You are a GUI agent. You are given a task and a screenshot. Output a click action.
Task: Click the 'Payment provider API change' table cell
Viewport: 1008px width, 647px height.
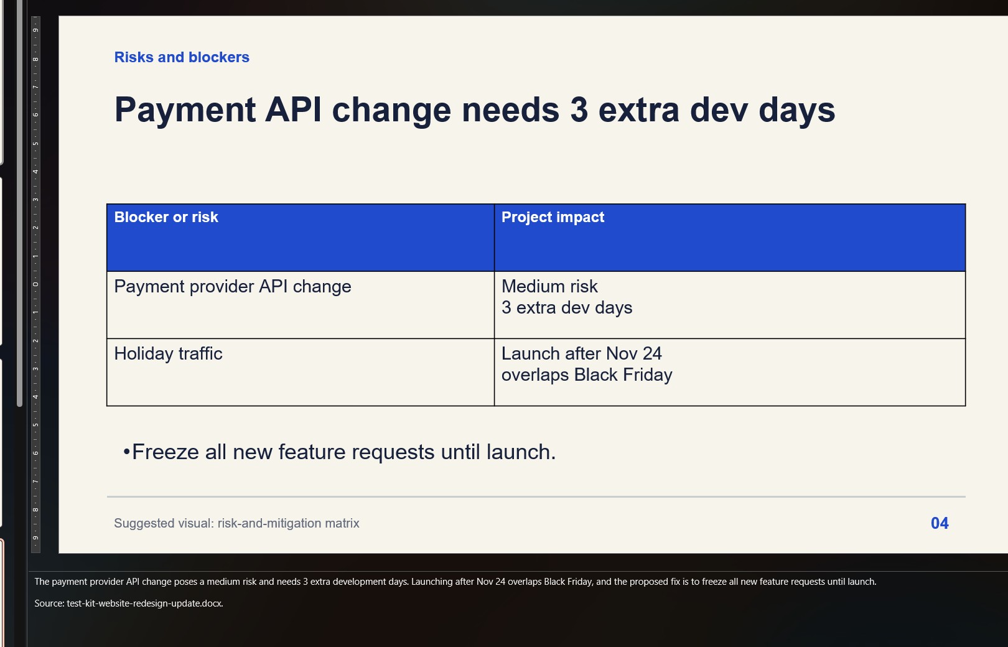(x=301, y=305)
